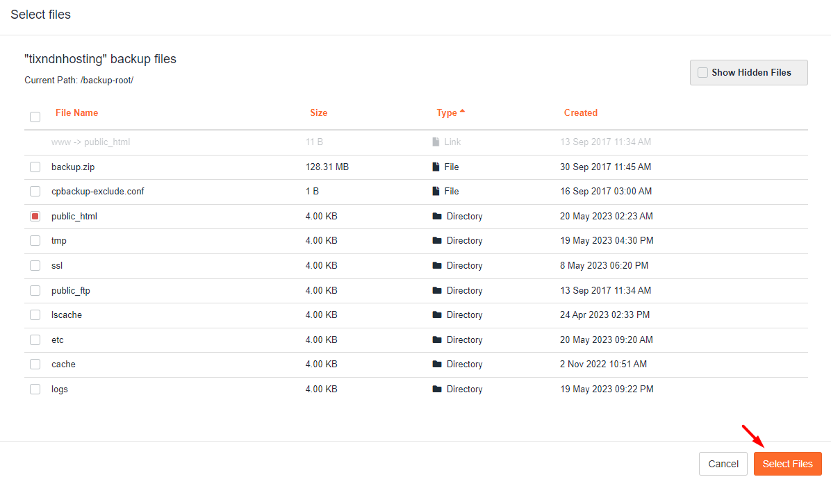Click the folder icon in lscache row
This screenshot has width=831, height=486.
point(437,315)
